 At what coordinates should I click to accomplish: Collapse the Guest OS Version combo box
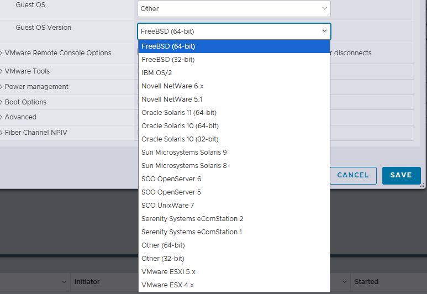coord(234,32)
